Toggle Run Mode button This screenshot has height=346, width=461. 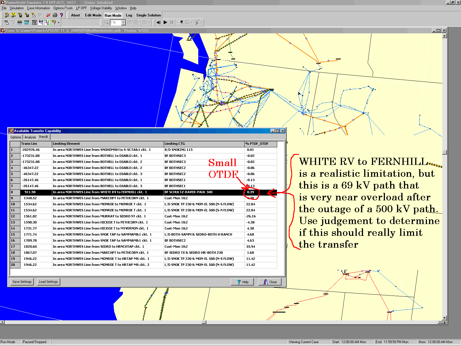113,15
